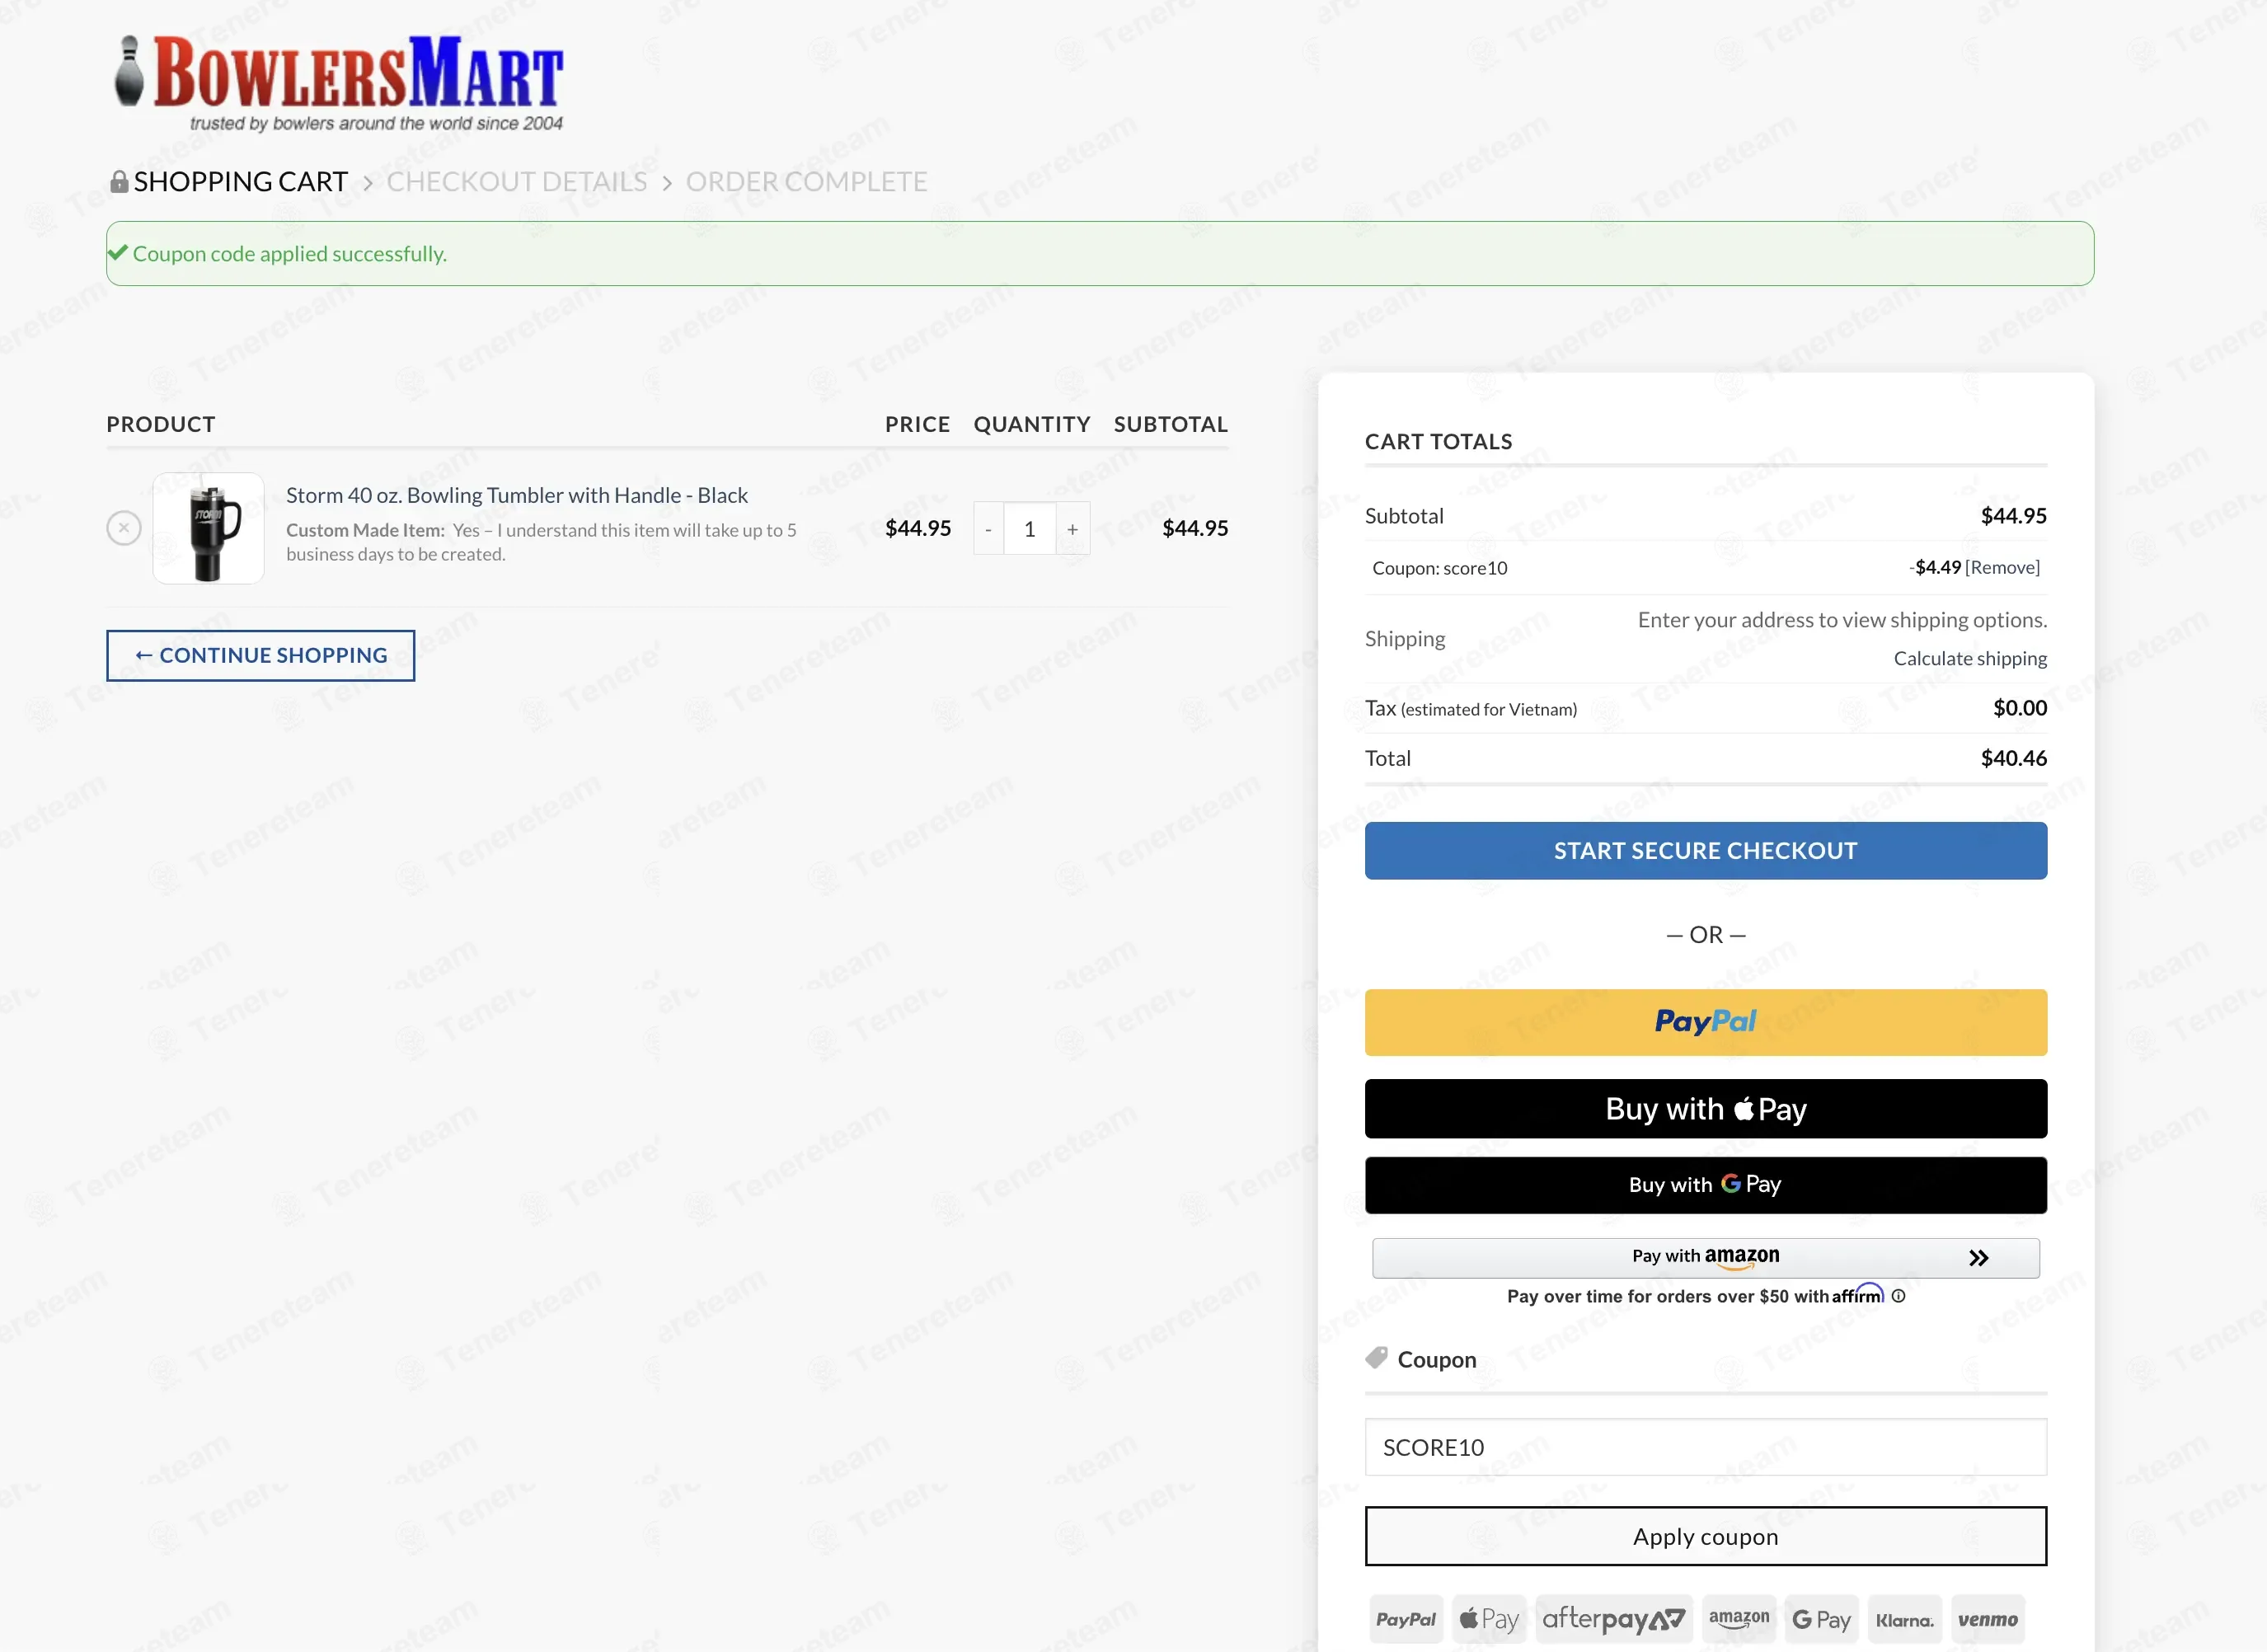Image resolution: width=2267 pixels, height=1652 pixels.
Task: Click the Afterpay payment badge
Action: pyautogui.click(x=1614, y=1619)
